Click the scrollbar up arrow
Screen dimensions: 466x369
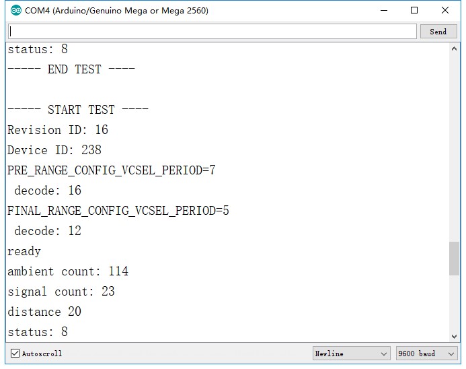(x=455, y=49)
